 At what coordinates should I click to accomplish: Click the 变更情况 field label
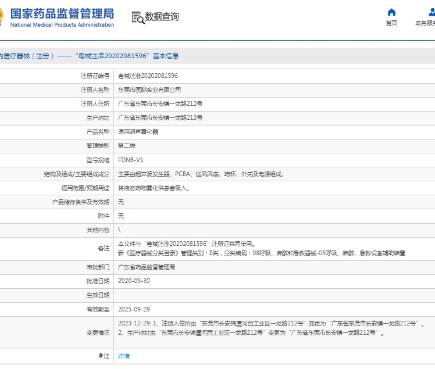[x=98, y=333]
